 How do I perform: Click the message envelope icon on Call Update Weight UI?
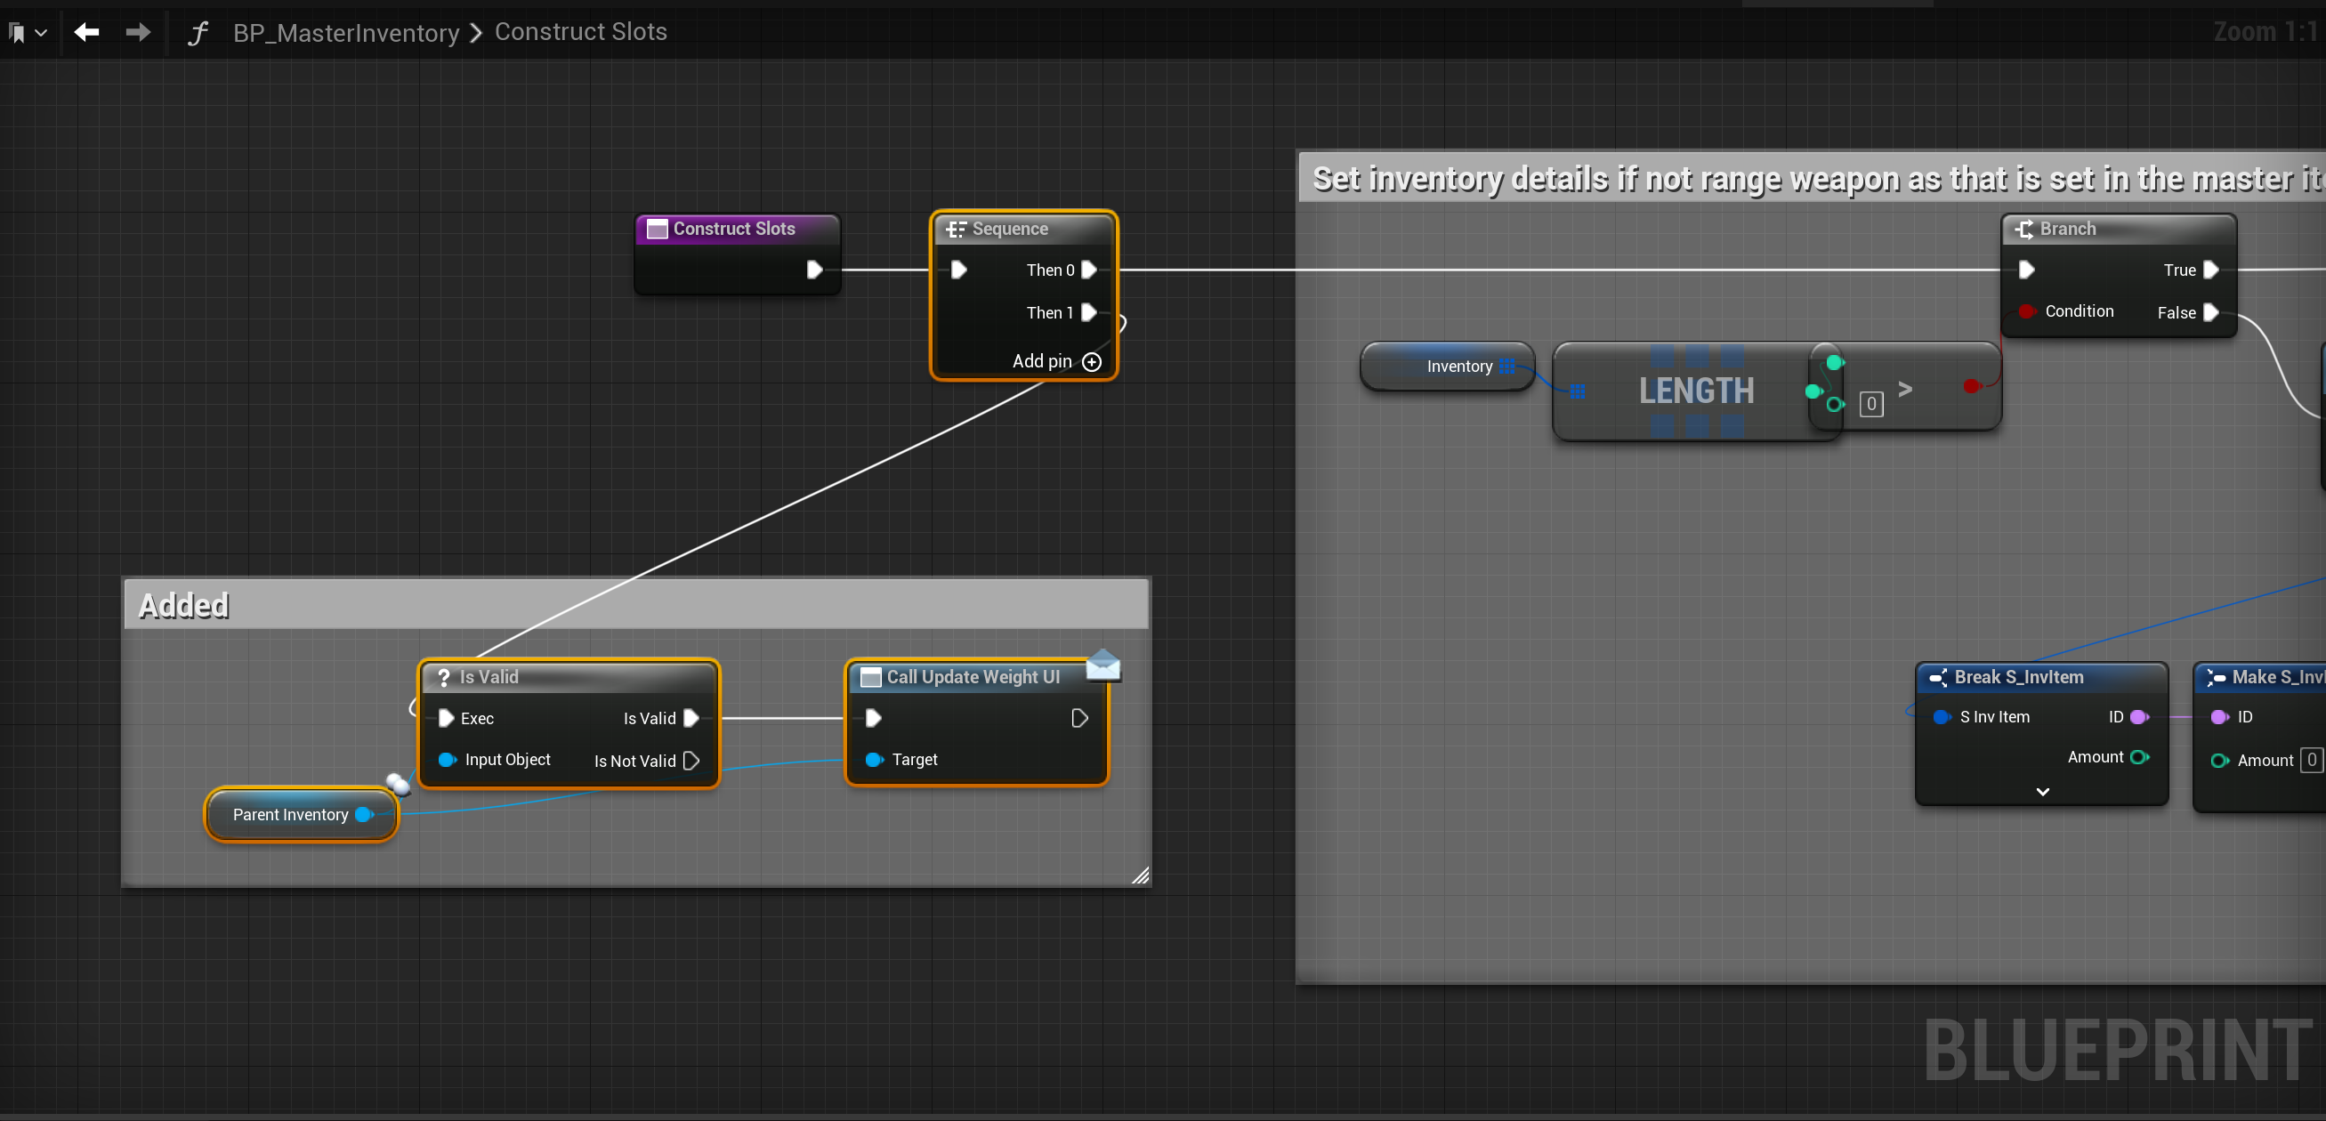(x=1102, y=665)
